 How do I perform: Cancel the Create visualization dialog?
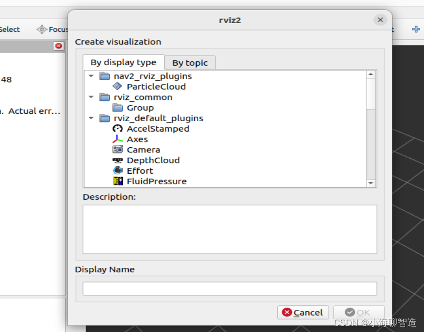click(x=303, y=313)
